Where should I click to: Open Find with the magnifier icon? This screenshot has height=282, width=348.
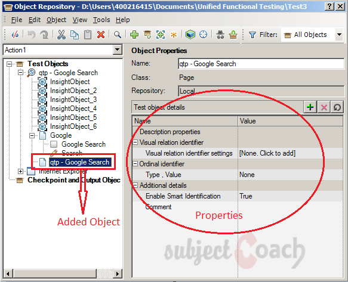(118, 35)
